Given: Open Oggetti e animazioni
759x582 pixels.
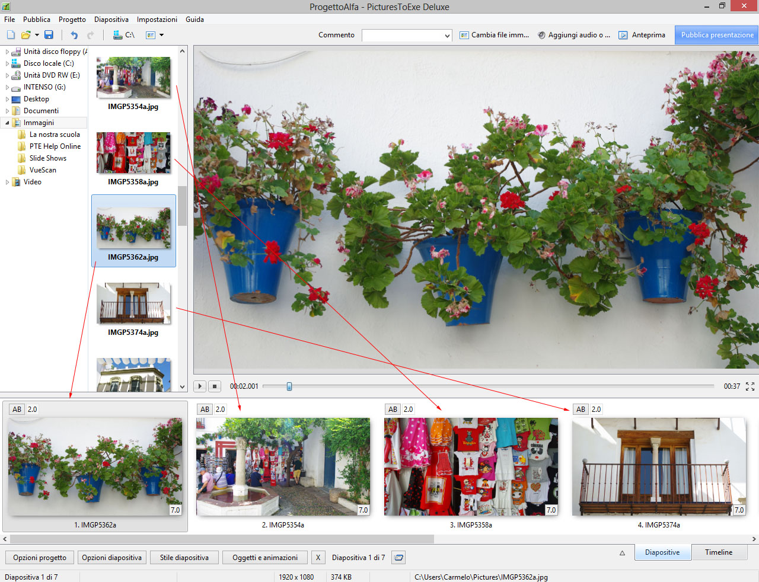Looking at the screenshot, I should tap(265, 558).
